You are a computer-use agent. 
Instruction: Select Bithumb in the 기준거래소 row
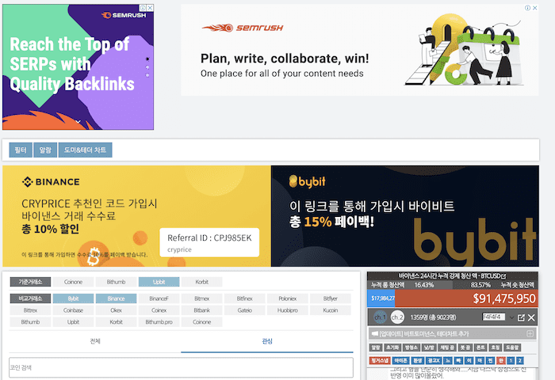point(116,282)
